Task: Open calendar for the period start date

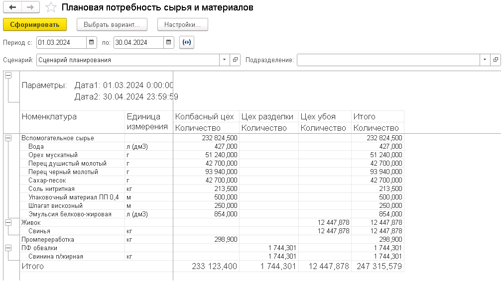Action: click(x=92, y=43)
